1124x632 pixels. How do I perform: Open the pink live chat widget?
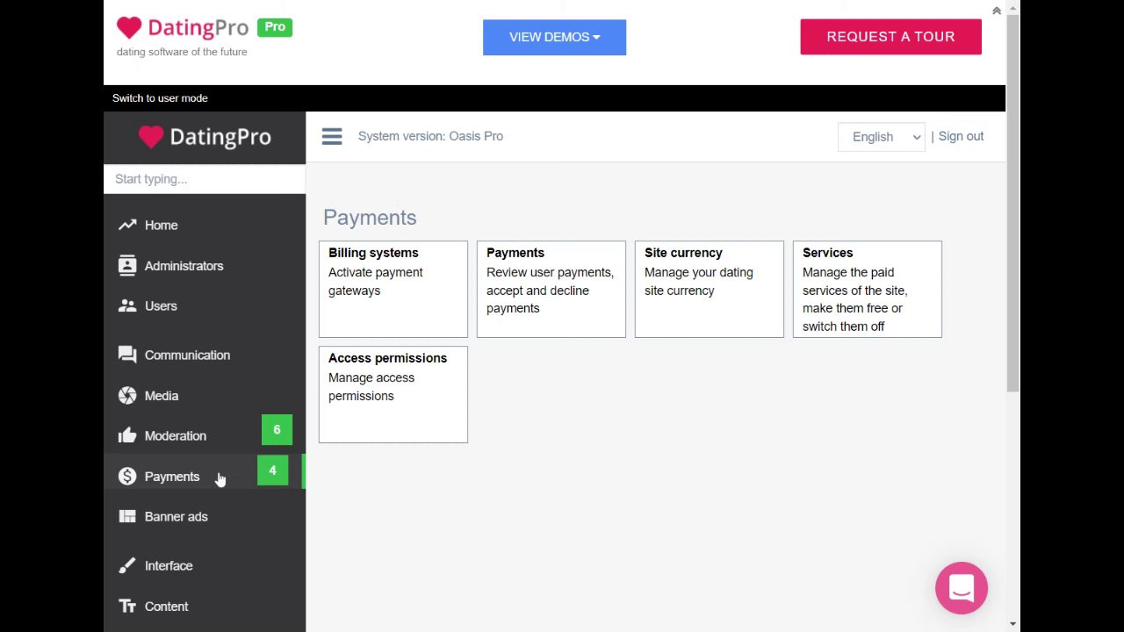(962, 588)
